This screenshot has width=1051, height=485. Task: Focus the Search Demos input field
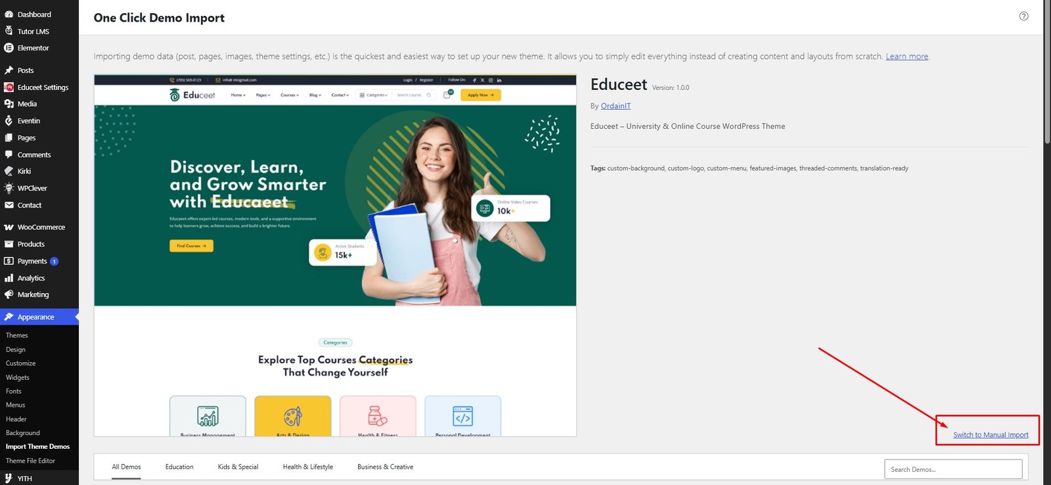pyautogui.click(x=953, y=469)
